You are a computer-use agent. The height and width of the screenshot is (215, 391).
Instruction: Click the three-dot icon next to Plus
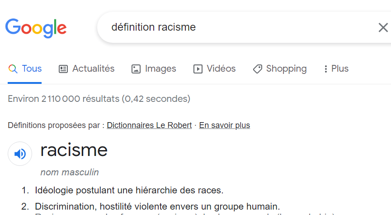click(x=325, y=69)
